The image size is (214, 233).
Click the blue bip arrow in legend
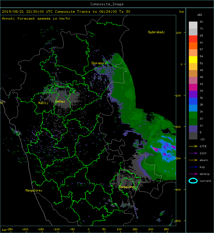point(193,167)
